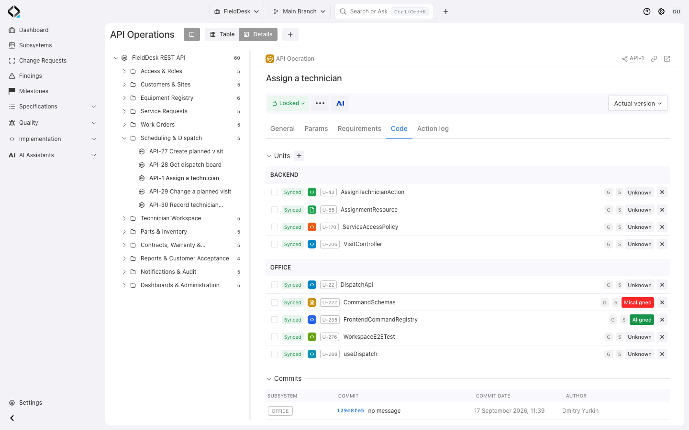
Task: Select API-29 Change a planned visit
Action: pyautogui.click(x=190, y=192)
